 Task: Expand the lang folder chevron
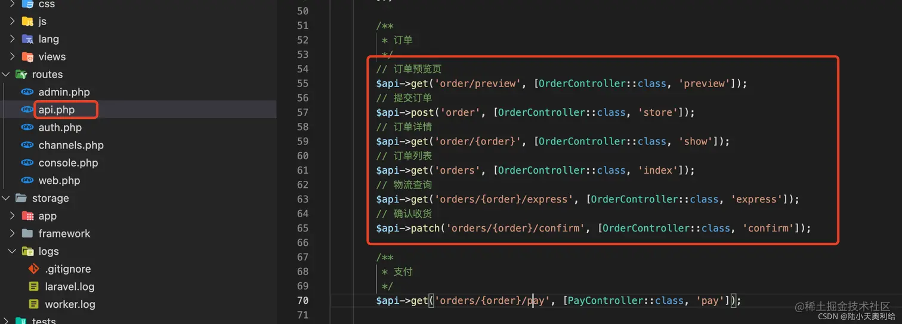12,39
